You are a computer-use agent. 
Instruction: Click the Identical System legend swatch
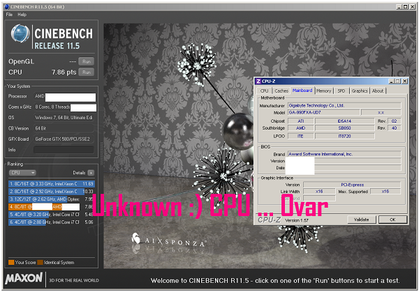(40, 263)
